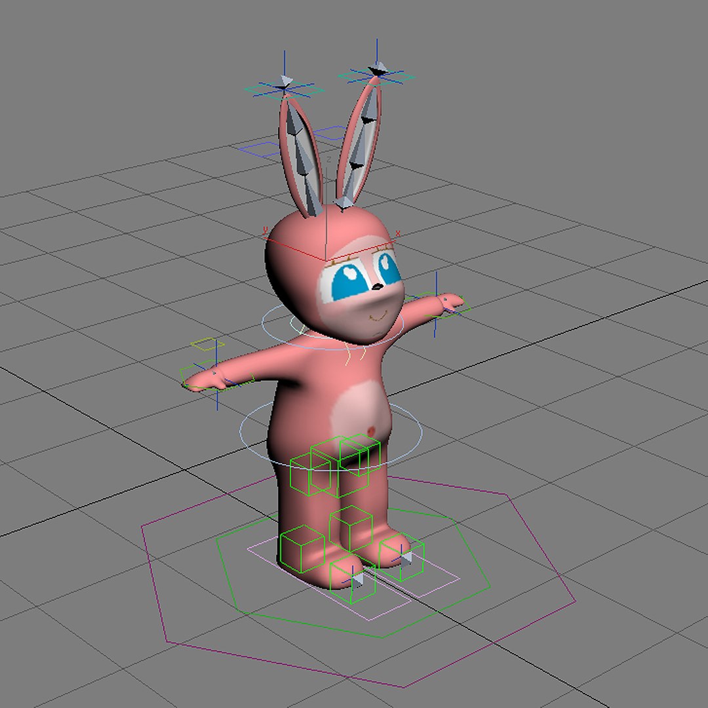The width and height of the screenshot is (708, 708).
Task: Click the gray z axis label
Action: coord(328,159)
